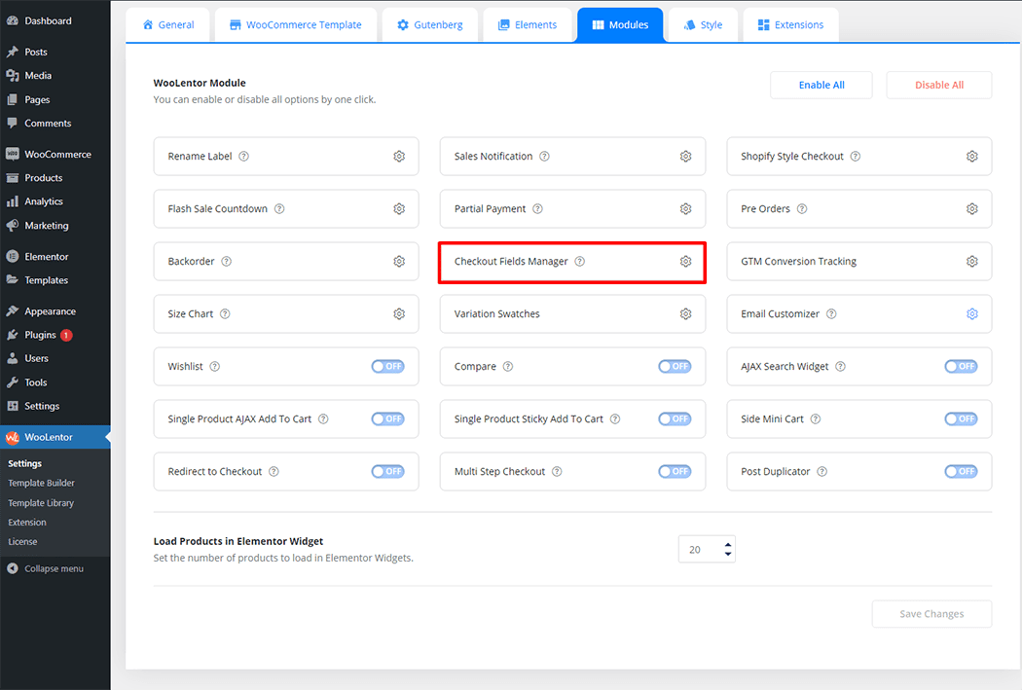Open WooCommerce in the admin sidebar
Image resolution: width=1022 pixels, height=690 pixels.
coord(55,155)
